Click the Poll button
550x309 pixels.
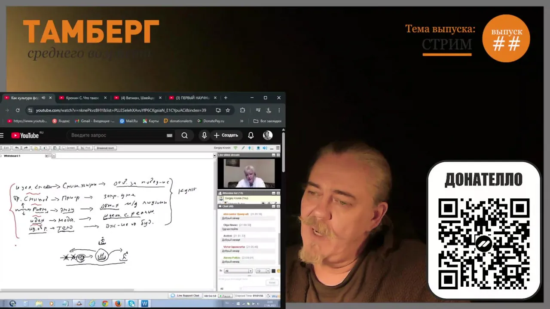pos(86,148)
